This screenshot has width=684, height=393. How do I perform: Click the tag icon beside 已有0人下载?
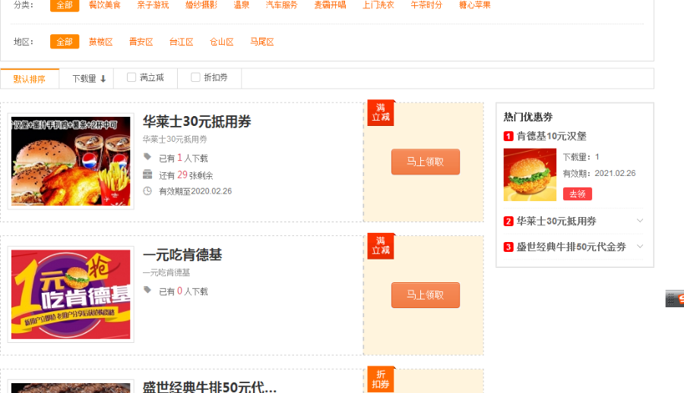click(147, 290)
